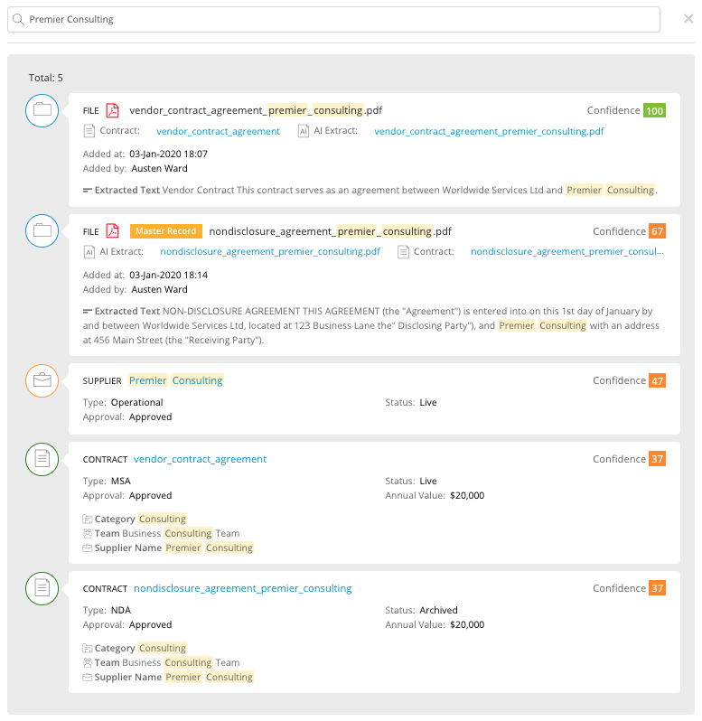Click the PDF icon next to vendor_contract_agreement_premier_consulting.pdf
The height and width of the screenshot is (721, 702).
pos(113,110)
